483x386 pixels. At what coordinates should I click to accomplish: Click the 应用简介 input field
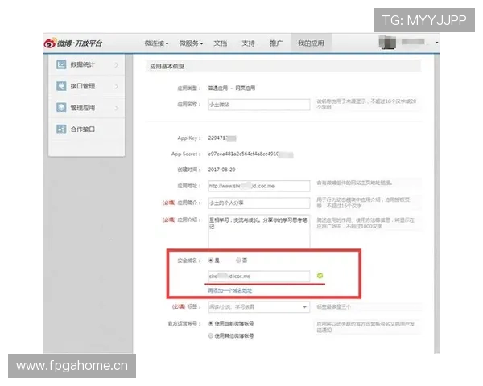259,203
